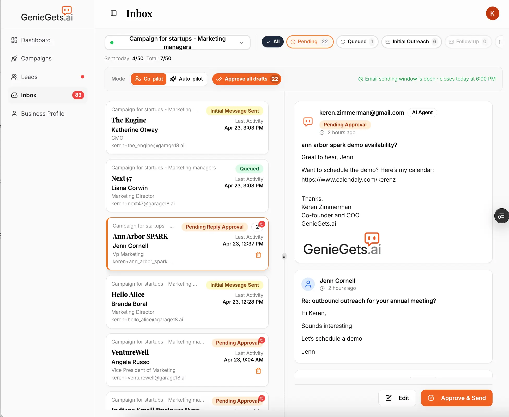Toggle the All conversations filter
Image resolution: width=509 pixels, height=417 pixels.
point(272,41)
